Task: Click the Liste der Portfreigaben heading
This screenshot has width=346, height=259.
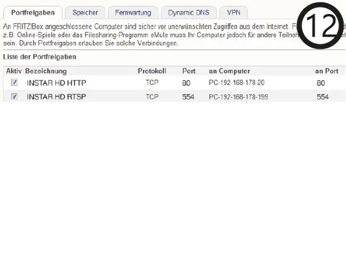Action: (x=39, y=58)
